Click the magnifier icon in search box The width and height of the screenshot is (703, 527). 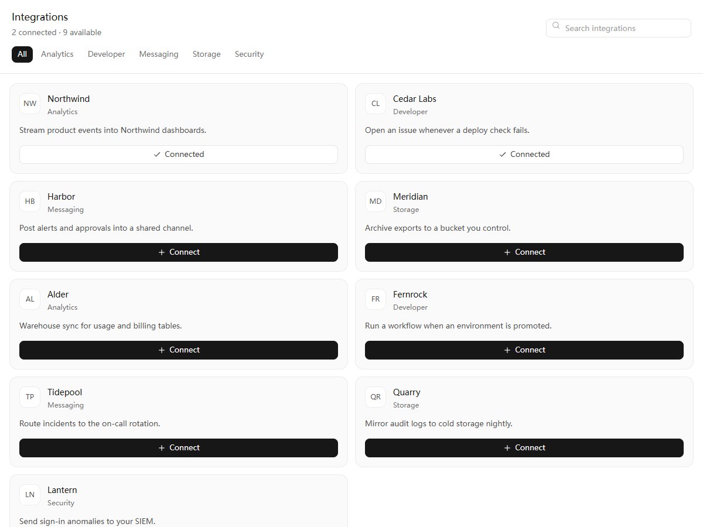pyautogui.click(x=556, y=26)
